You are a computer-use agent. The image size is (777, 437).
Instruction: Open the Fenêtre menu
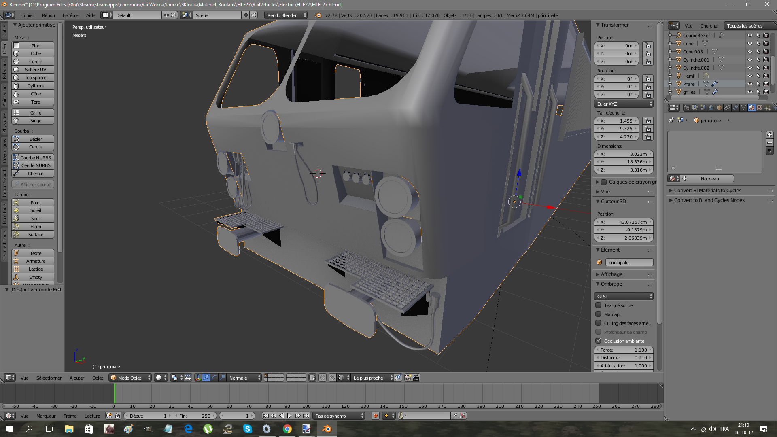click(x=70, y=15)
